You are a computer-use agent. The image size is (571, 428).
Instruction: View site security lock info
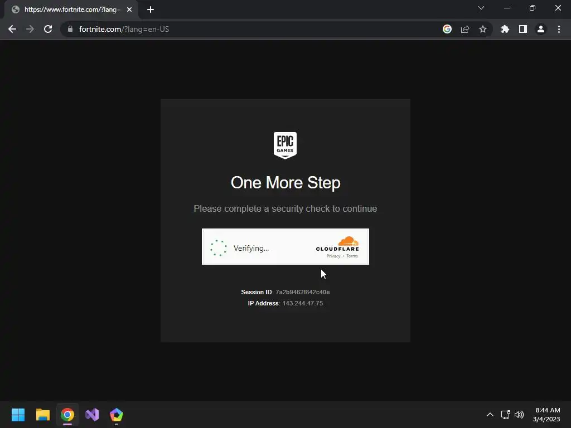click(70, 29)
